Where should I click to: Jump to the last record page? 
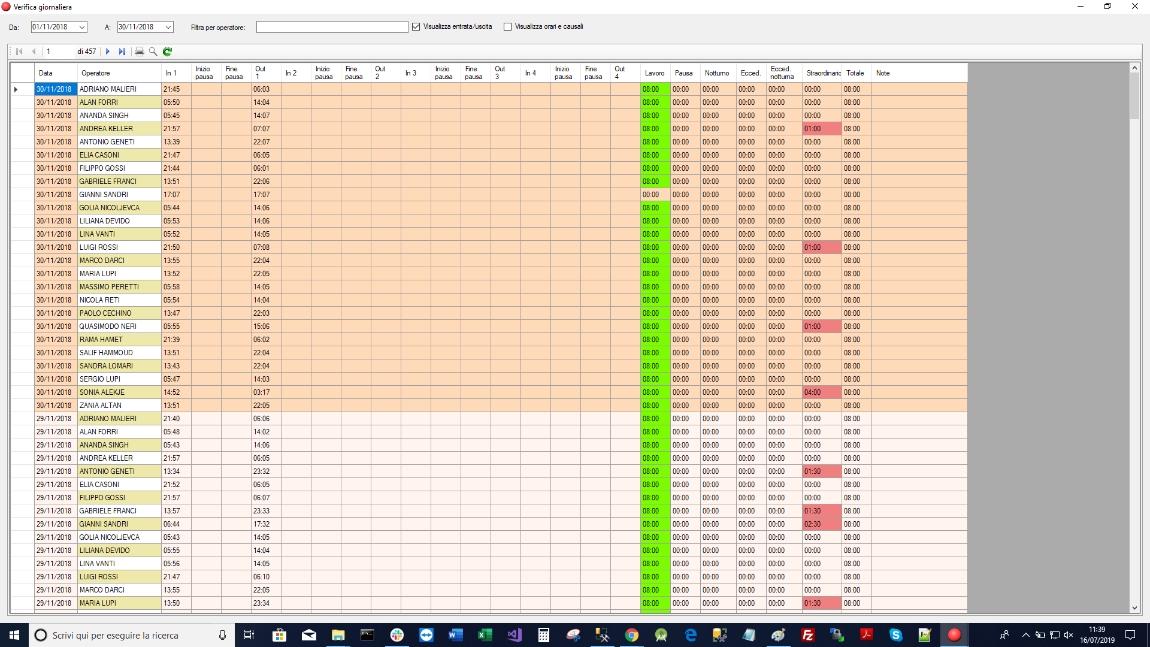(122, 52)
